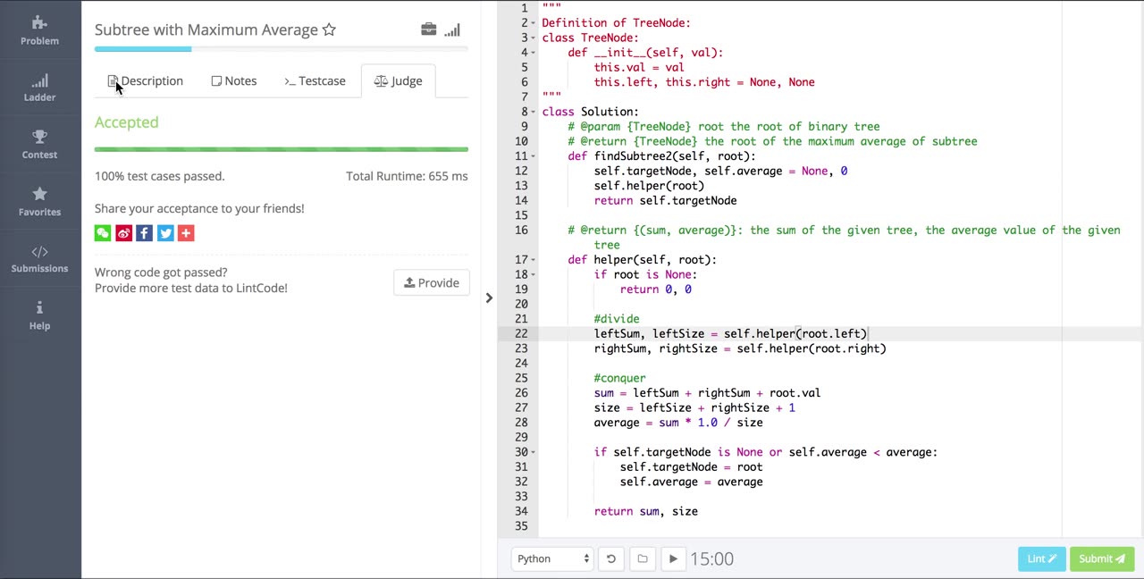
Task: Open the Python language dropdown
Action: (x=553, y=558)
